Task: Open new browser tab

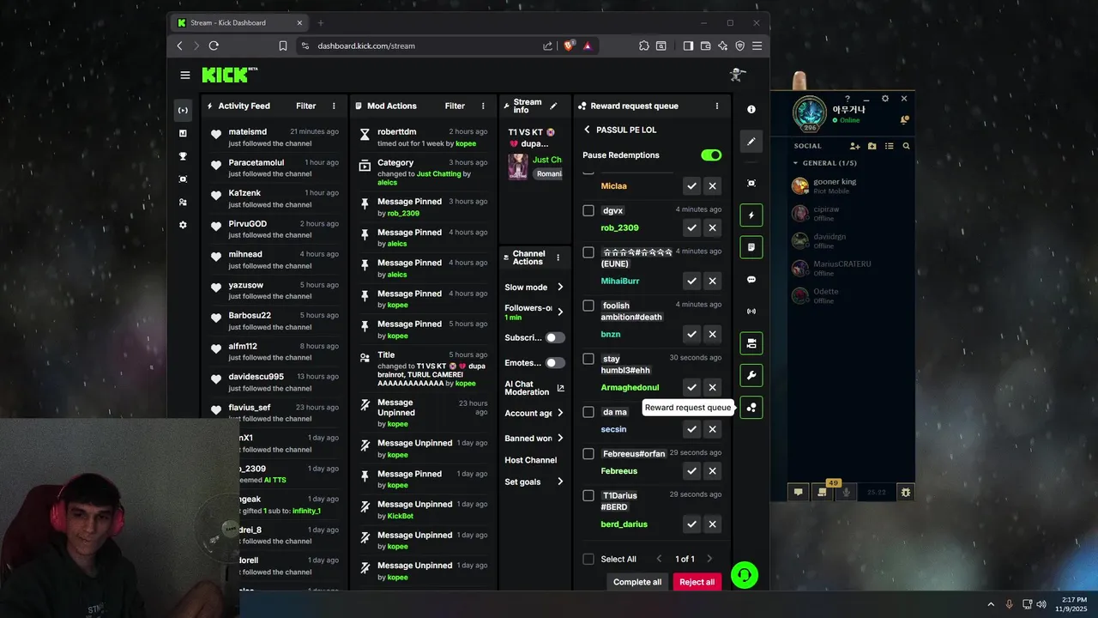Action: [x=321, y=23]
